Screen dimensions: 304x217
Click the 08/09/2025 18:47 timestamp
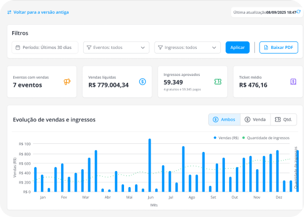pos(281,13)
